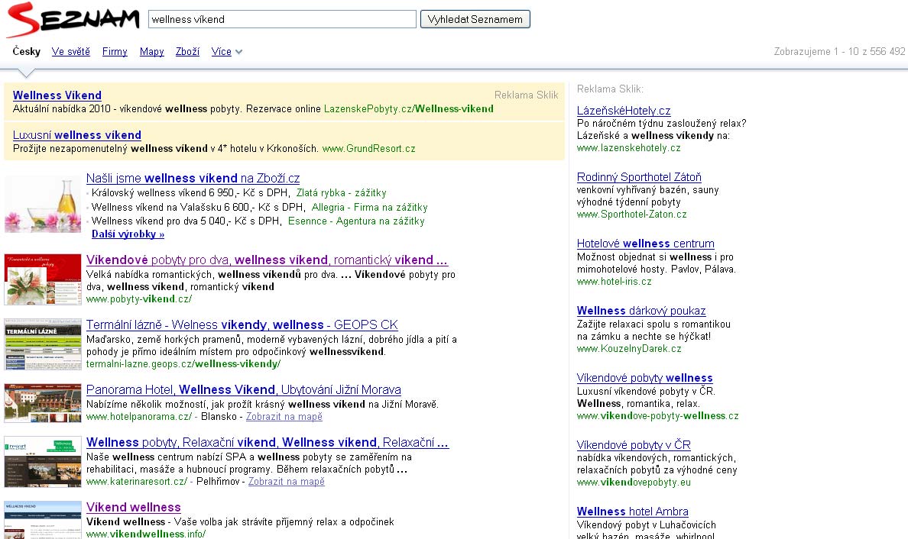This screenshot has height=539, width=908.
Task: Open 'Termální lázně - Welness víkendy' GEOPS CK result
Action: (x=242, y=325)
